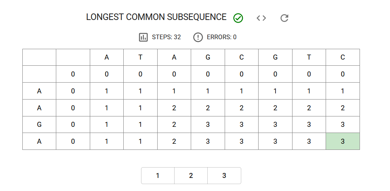Select answer button 3
The width and height of the screenshot is (390, 191).
[224, 176]
